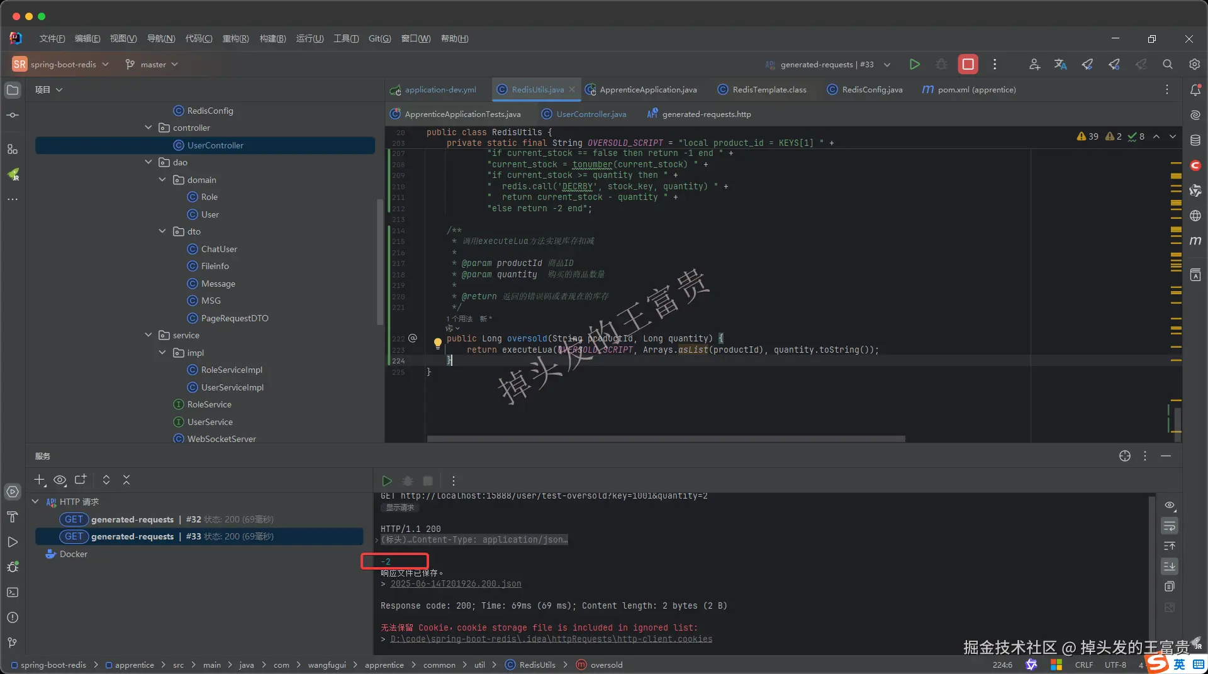Collapse all services in the tree
1208x674 pixels.
(126, 480)
